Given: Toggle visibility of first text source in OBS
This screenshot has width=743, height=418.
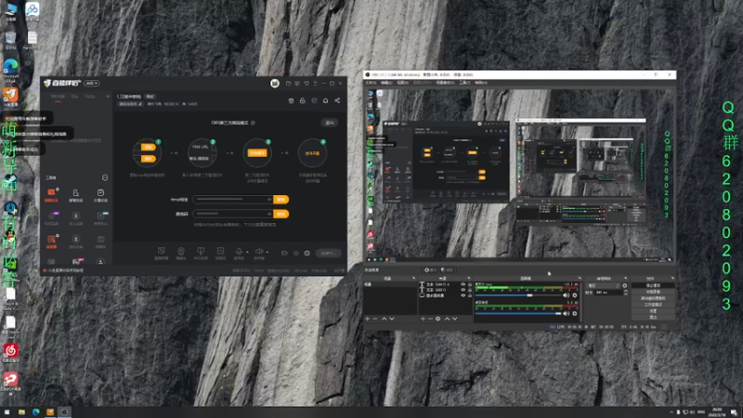Looking at the screenshot, I should (463, 284).
